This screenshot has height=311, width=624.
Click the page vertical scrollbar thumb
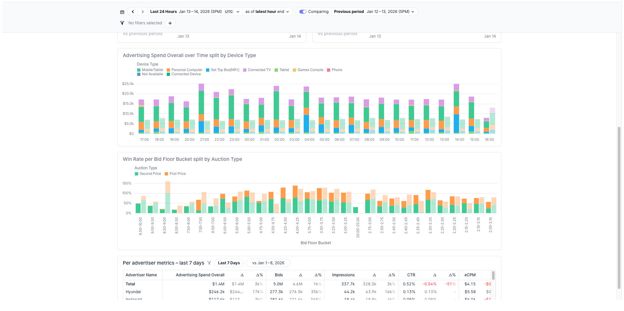tap(619, 208)
